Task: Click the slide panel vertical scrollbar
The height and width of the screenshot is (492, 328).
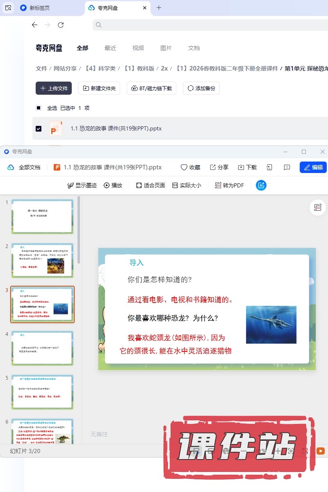Action: (79, 230)
